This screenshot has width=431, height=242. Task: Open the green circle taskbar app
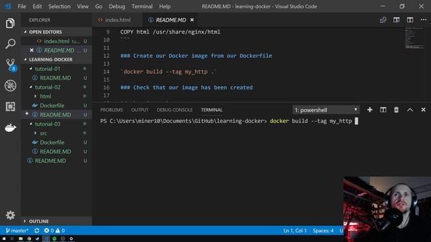(x=54, y=239)
